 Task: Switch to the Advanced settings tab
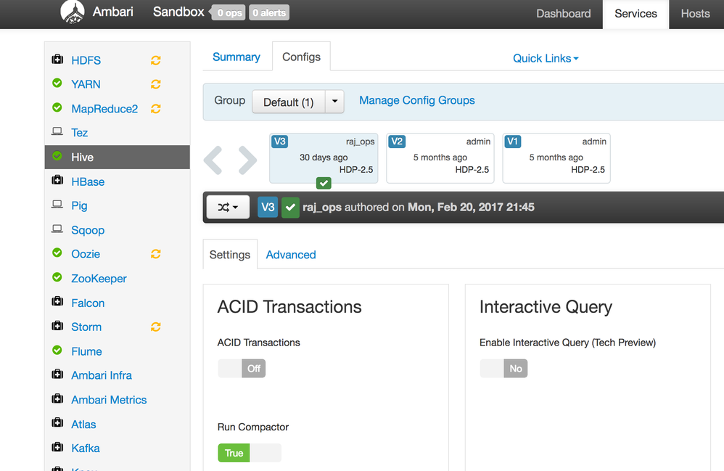(x=291, y=255)
